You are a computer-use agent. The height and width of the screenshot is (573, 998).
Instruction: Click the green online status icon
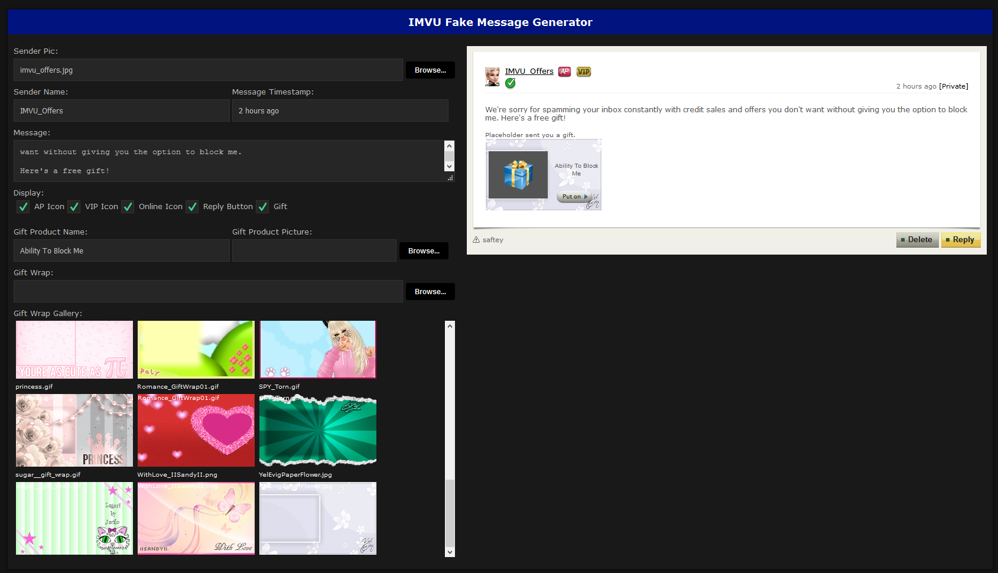click(511, 83)
